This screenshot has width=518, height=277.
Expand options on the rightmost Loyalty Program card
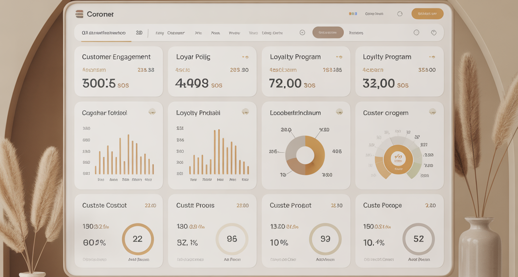point(433,57)
